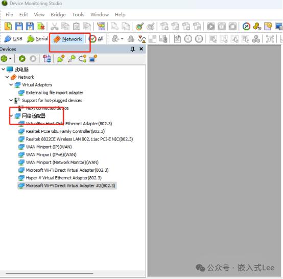Collapse the Virtual Adapters tree node
The height and width of the screenshot is (279, 283).
11,85
